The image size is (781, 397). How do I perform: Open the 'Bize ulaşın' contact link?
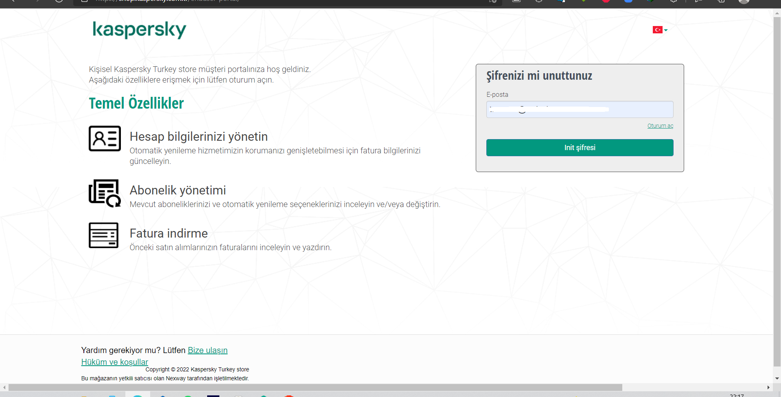coord(208,350)
